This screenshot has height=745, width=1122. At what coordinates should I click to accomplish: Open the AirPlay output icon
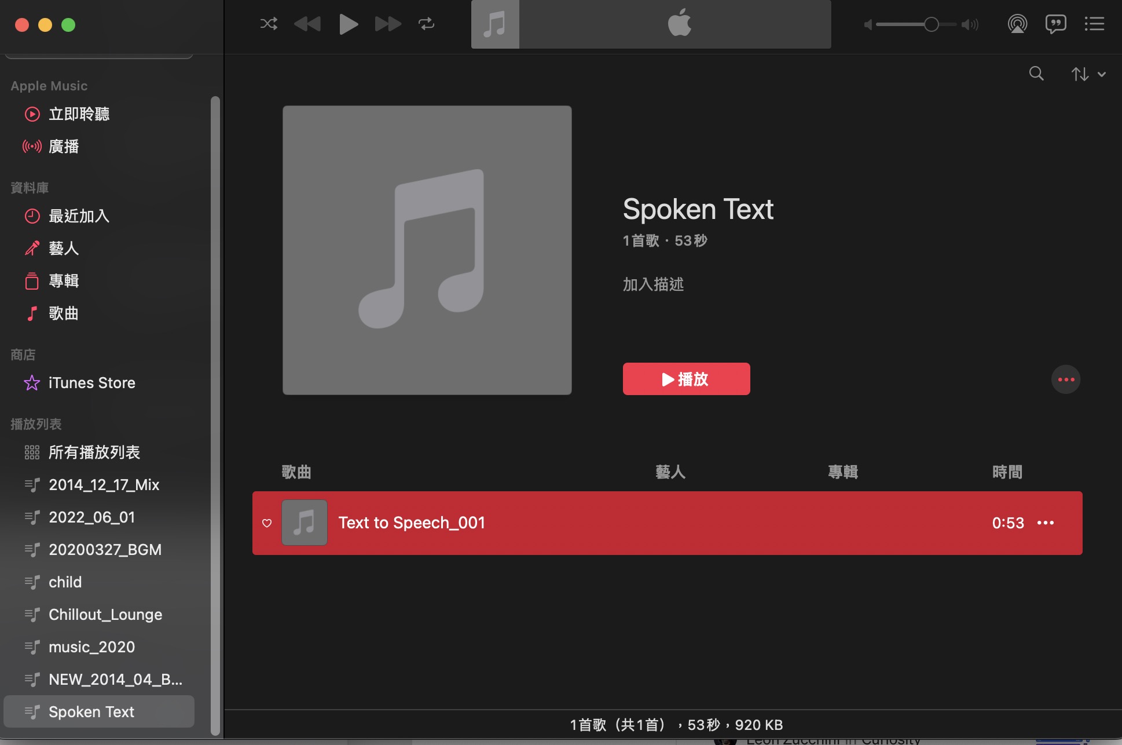(1017, 24)
